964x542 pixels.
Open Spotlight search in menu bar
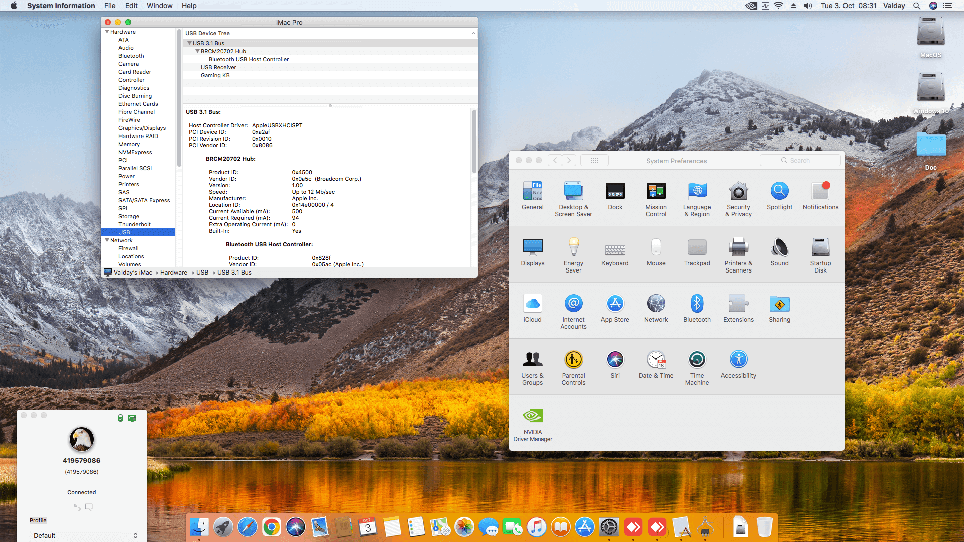click(916, 6)
